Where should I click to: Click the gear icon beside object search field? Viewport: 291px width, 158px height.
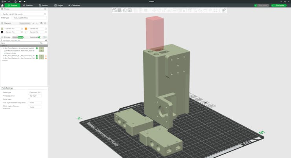pos(46,40)
